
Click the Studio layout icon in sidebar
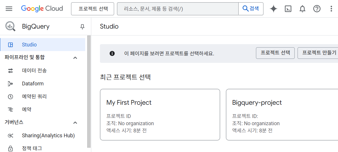click(10, 45)
